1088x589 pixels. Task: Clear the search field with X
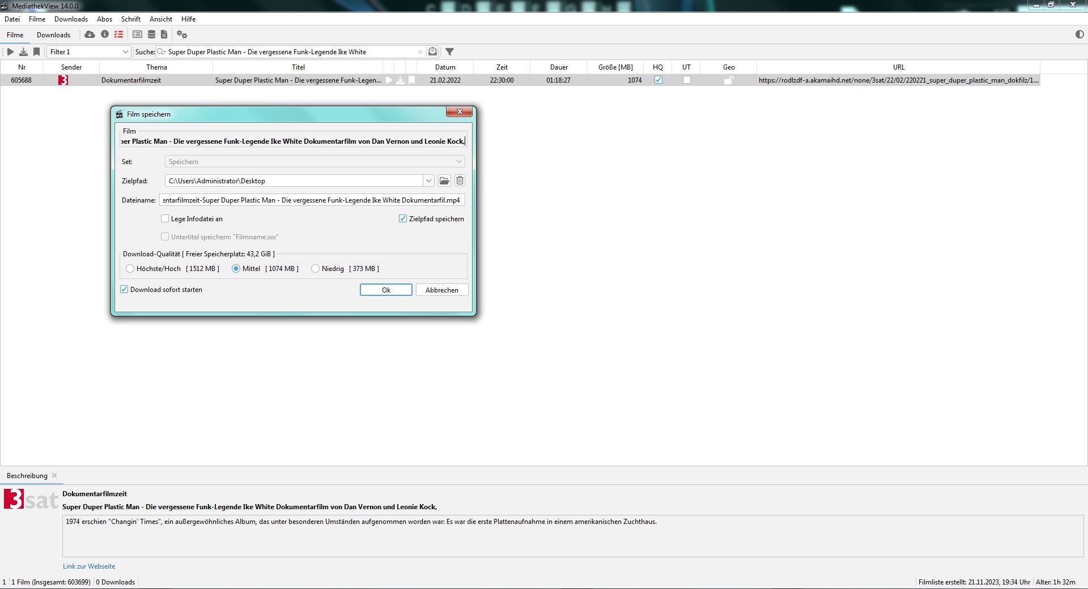420,51
